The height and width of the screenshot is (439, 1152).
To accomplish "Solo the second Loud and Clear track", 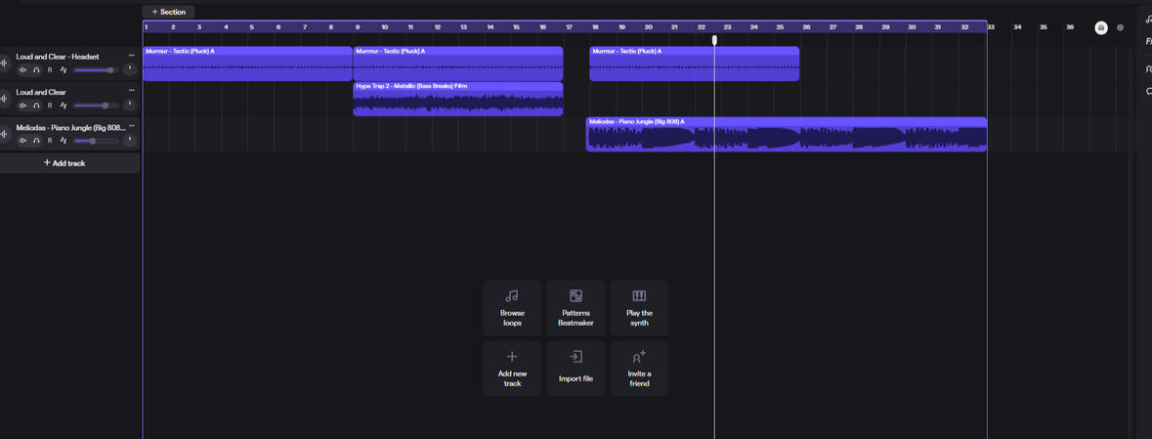I will pos(36,106).
